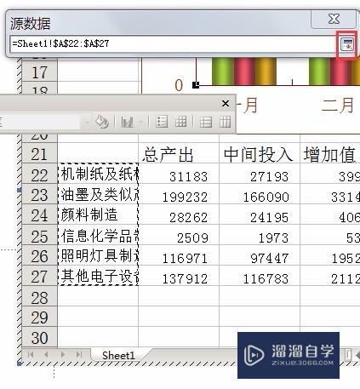Go to last sheet with navigation arrow

[79, 354]
